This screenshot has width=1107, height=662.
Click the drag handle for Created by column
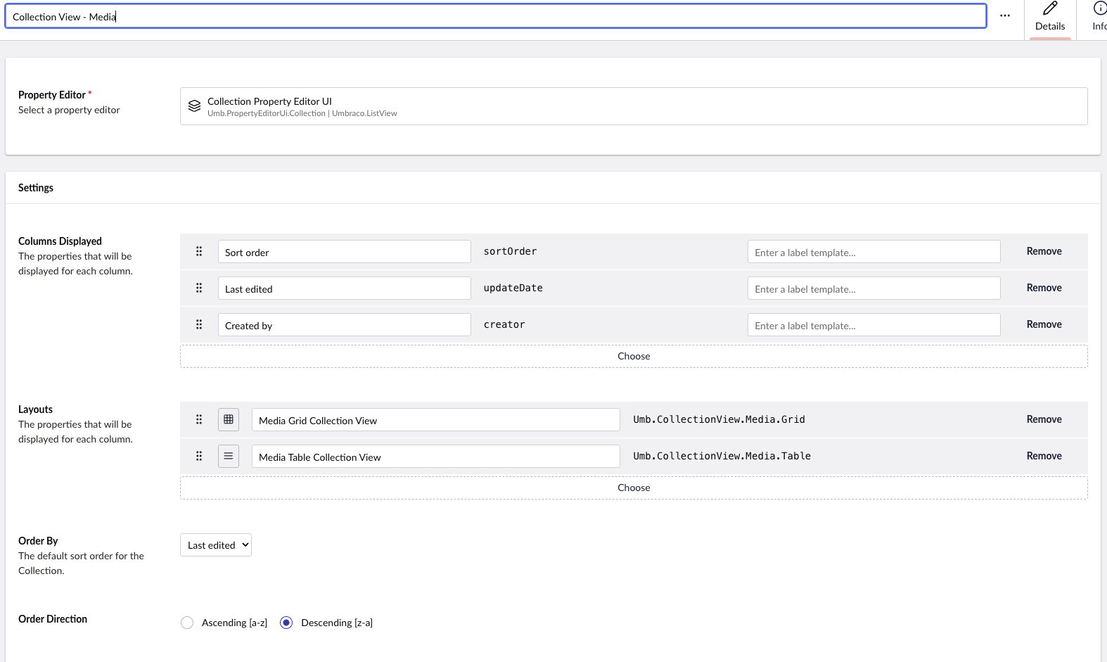(x=199, y=324)
